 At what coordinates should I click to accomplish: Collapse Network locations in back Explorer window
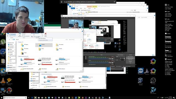point(41,84)
